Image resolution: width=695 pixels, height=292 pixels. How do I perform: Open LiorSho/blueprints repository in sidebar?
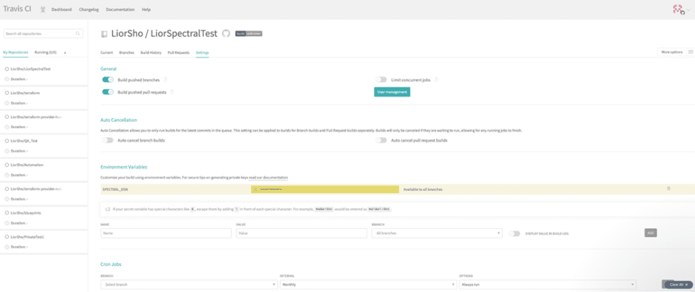26,213
